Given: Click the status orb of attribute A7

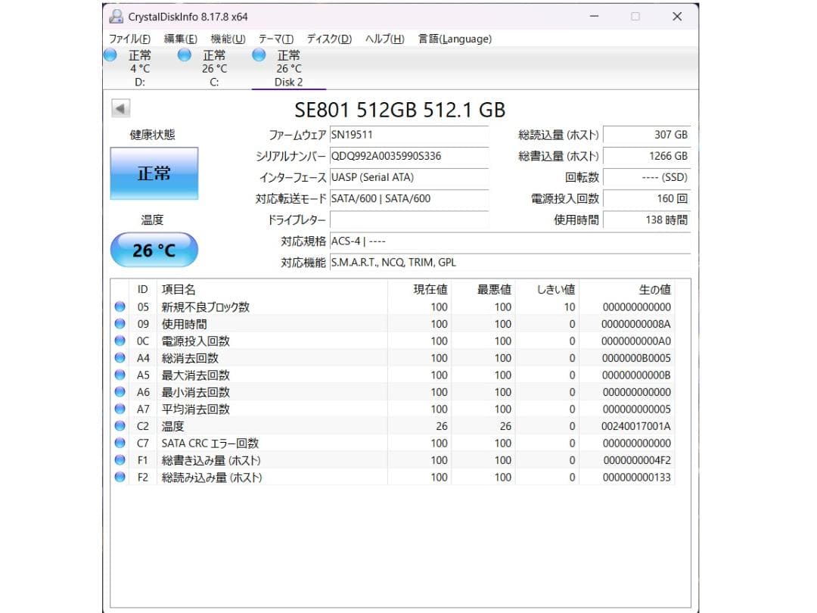Looking at the screenshot, I should [120, 409].
